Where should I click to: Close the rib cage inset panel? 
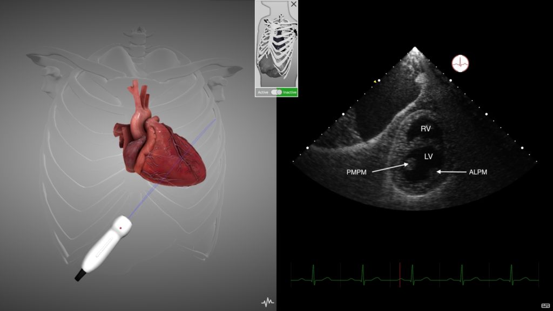[x=294, y=4]
